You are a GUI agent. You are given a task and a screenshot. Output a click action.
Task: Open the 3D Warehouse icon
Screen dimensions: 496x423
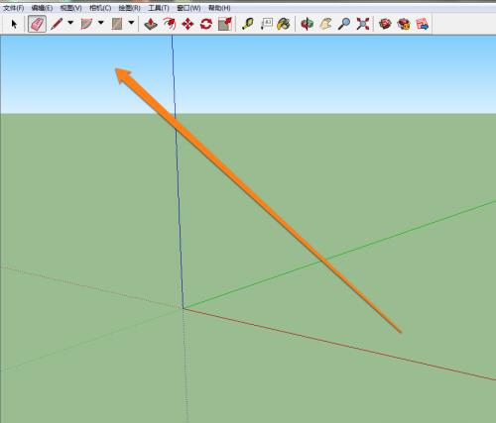click(385, 24)
